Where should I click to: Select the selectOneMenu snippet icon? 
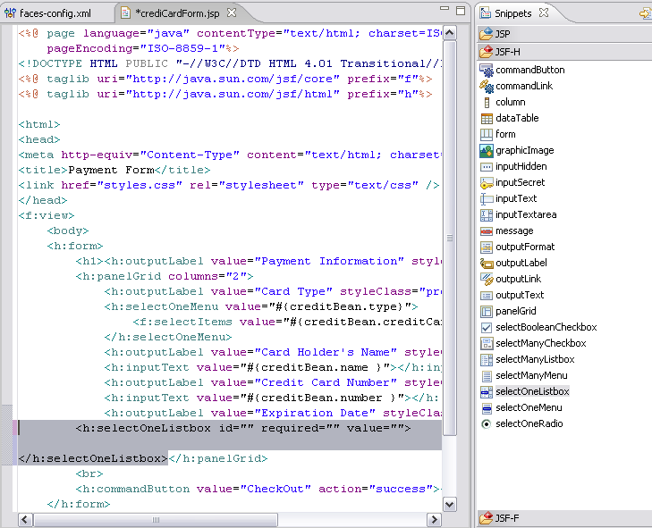pos(487,407)
